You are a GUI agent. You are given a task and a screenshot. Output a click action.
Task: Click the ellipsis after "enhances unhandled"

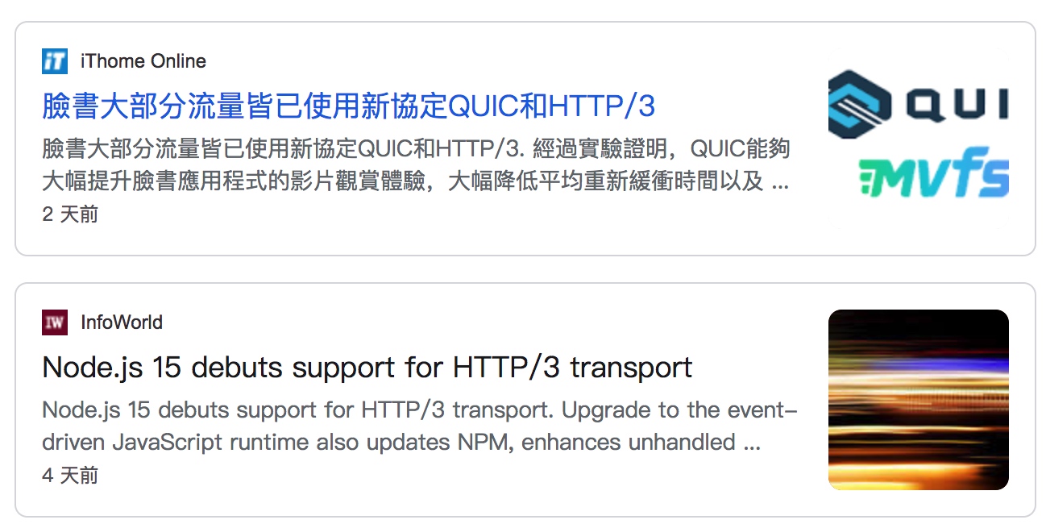coord(751,443)
